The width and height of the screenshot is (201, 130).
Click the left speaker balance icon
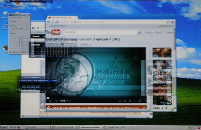click(x=13, y=29)
